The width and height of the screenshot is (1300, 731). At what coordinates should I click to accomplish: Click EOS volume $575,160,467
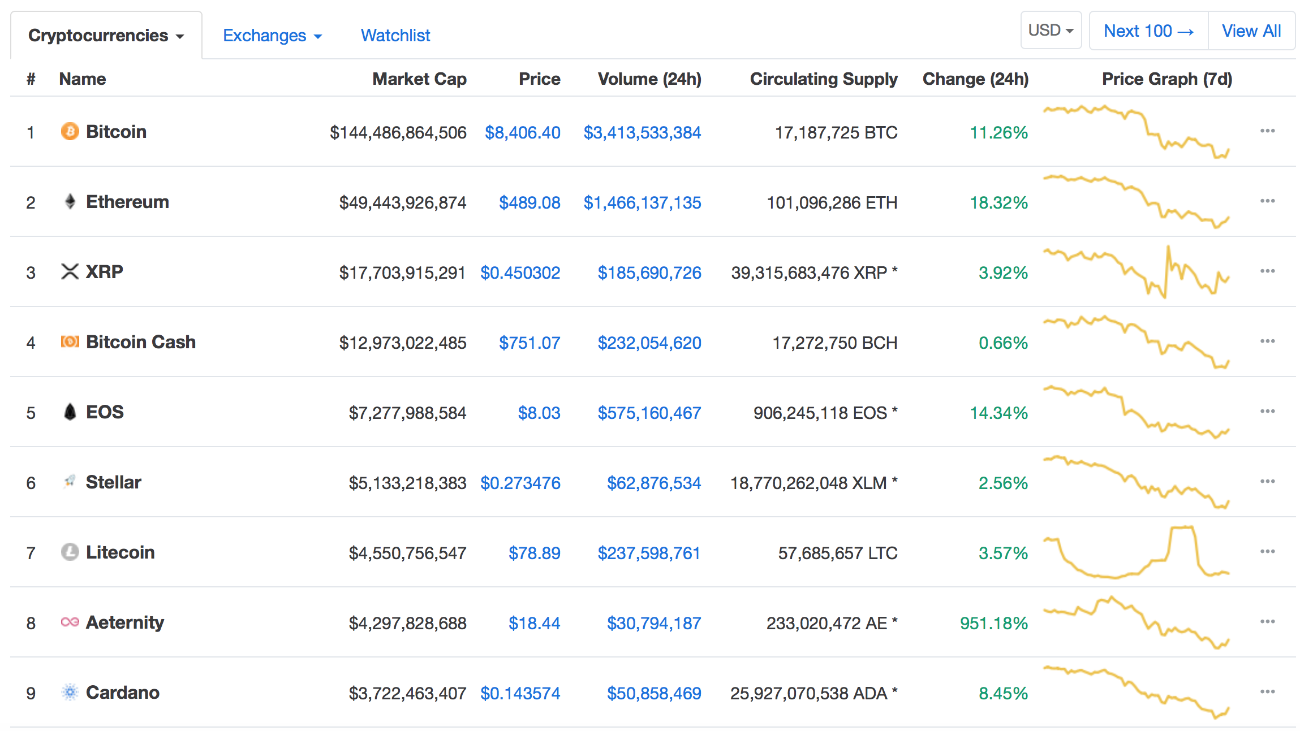(649, 413)
